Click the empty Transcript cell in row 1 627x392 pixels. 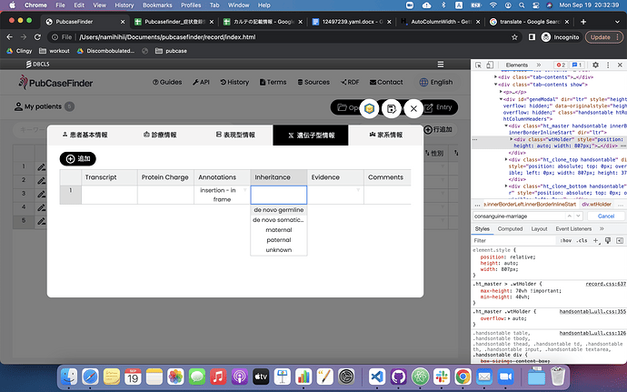tap(110, 195)
